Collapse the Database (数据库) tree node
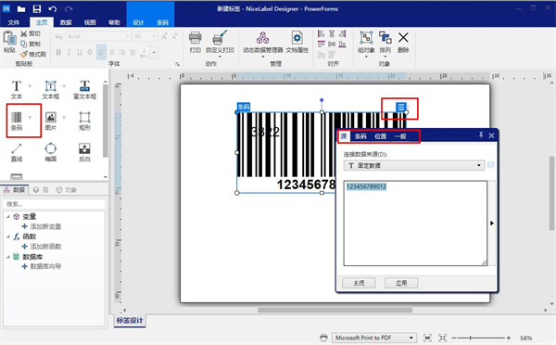 tap(7, 256)
